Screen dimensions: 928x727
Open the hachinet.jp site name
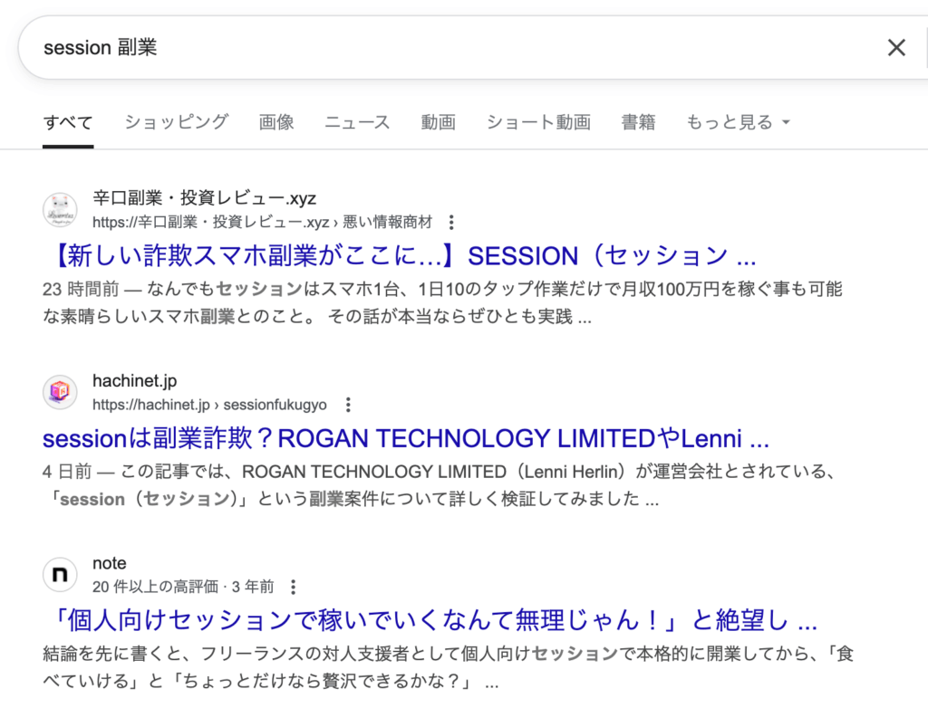pos(135,380)
